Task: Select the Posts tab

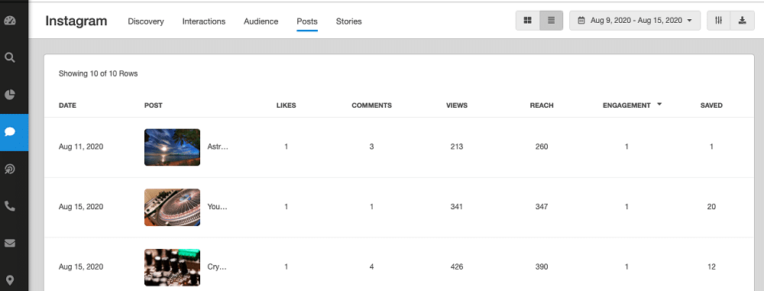Action: 307,21
